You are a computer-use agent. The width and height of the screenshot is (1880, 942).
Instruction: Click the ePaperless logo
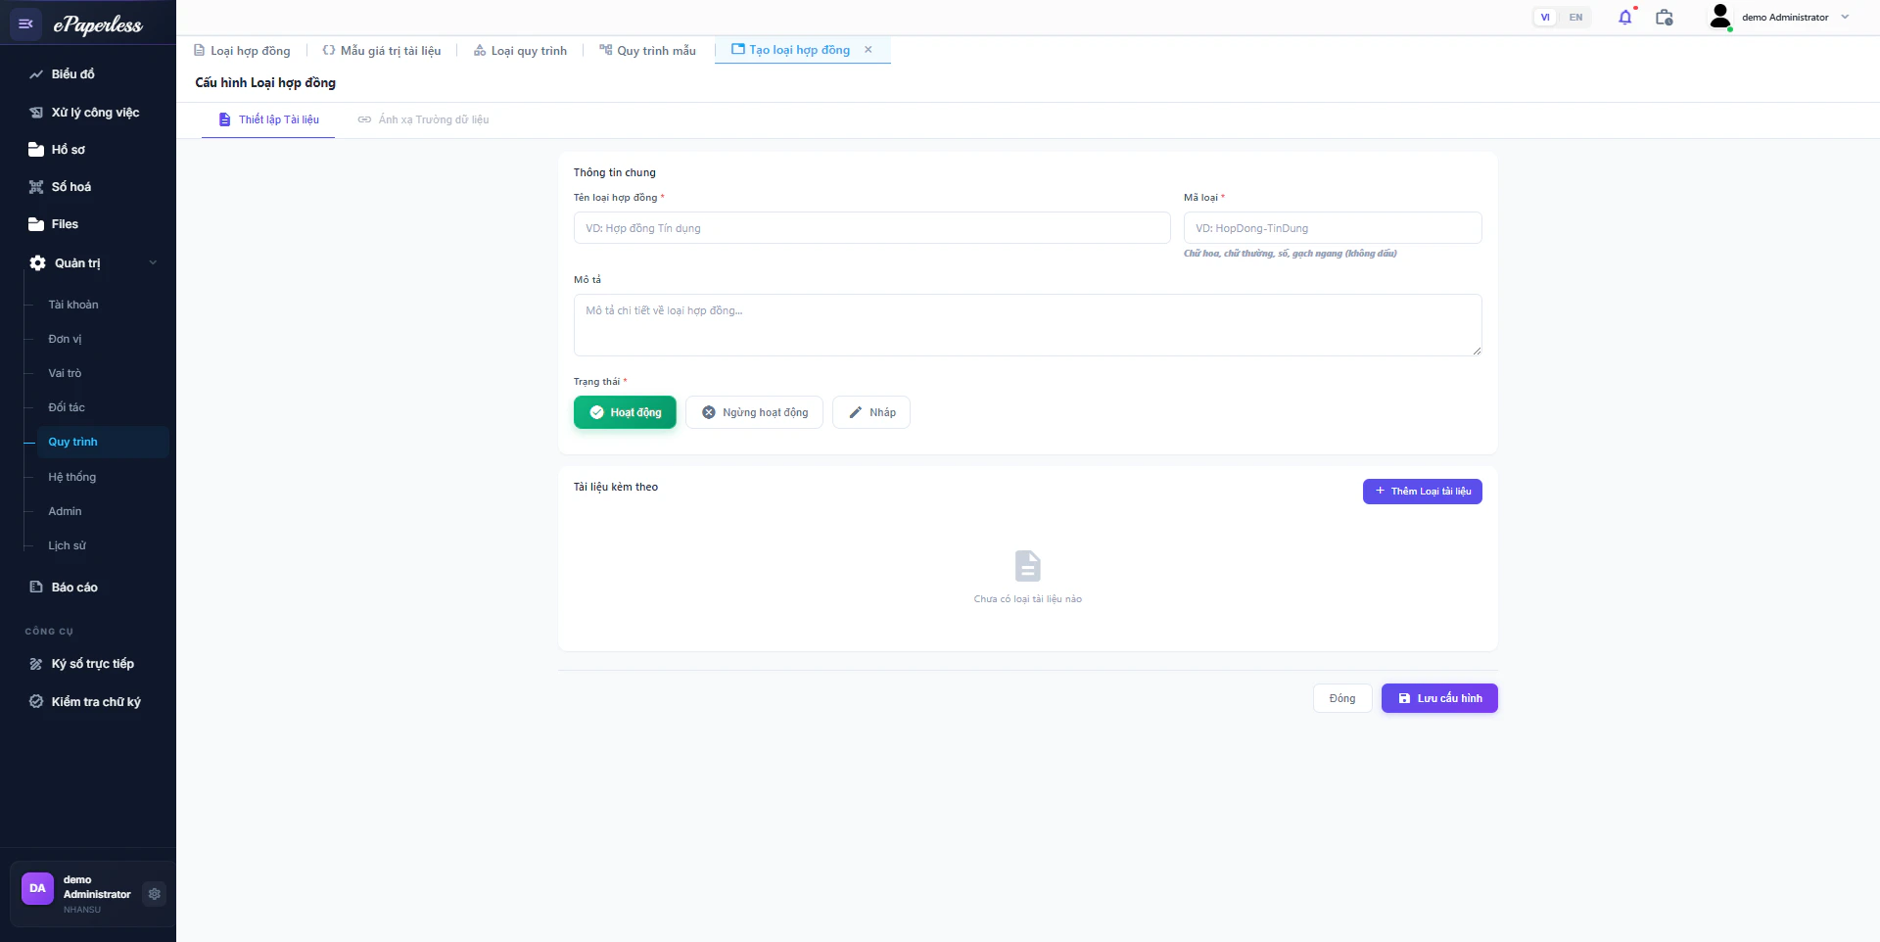point(98,24)
